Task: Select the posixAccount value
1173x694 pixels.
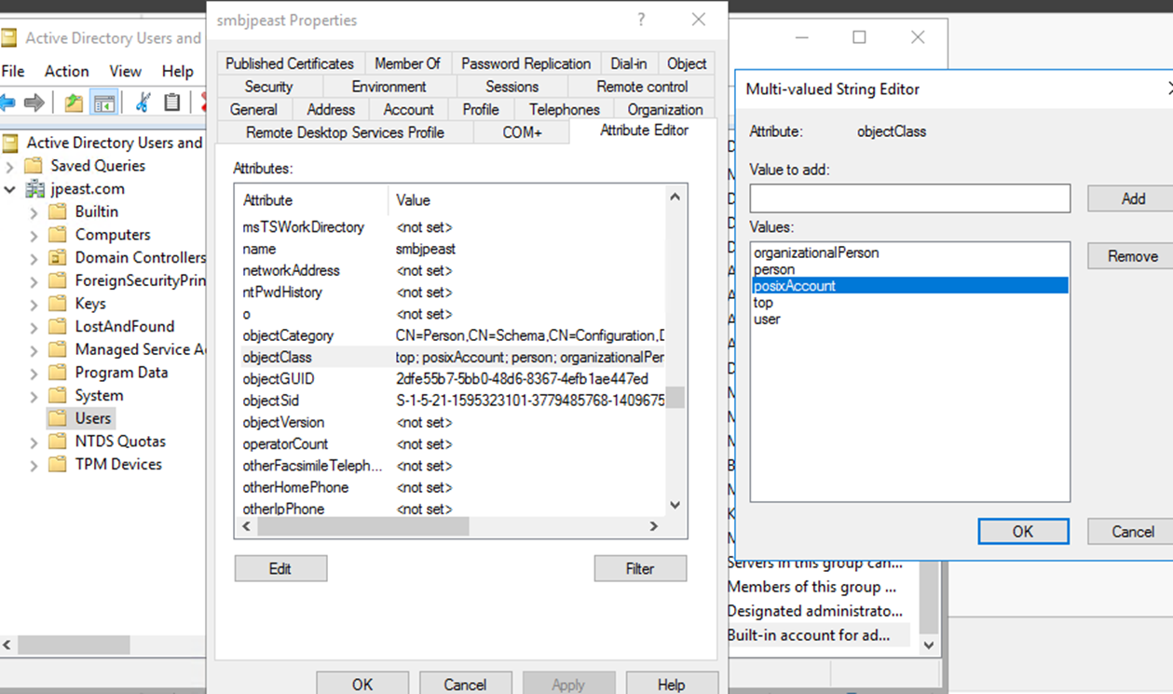Action: pos(909,286)
